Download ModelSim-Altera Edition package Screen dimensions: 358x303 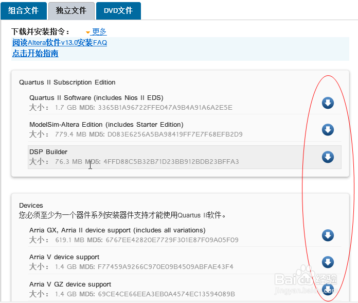(328, 130)
